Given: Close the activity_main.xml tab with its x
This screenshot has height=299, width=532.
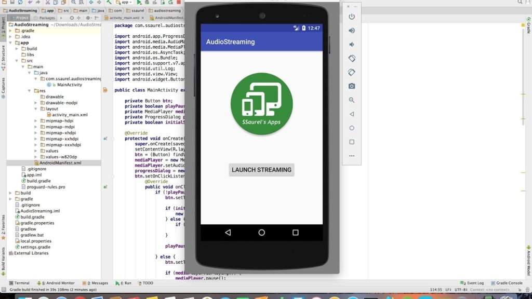Looking at the screenshot, I should (x=142, y=18).
